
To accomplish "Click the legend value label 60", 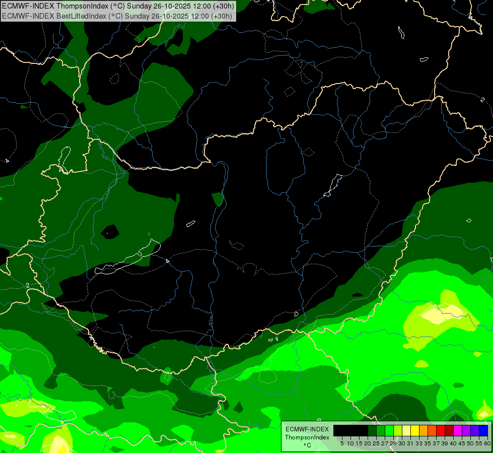I will coord(487,443).
